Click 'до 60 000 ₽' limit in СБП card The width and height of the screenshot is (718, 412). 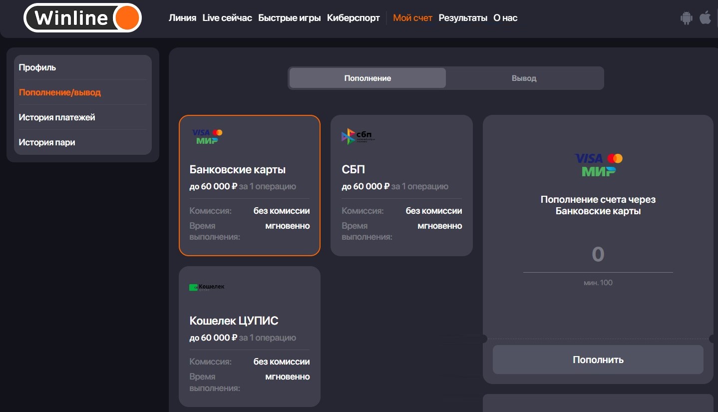tap(365, 187)
